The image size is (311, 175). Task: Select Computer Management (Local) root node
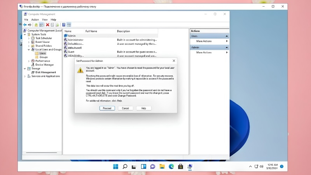[x=44, y=30]
